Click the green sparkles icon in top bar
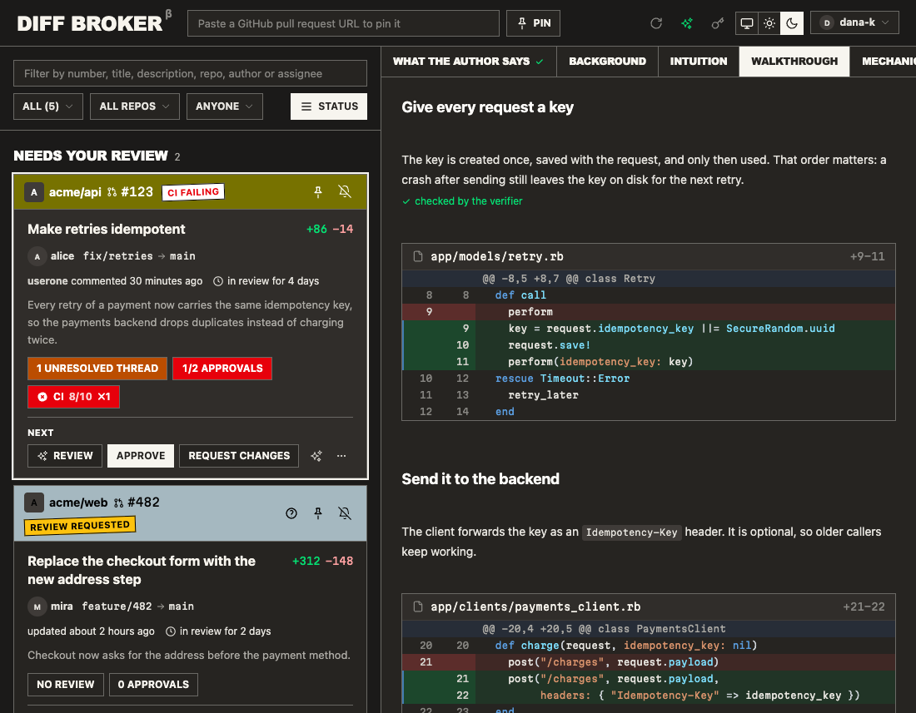The height and width of the screenshot is (713, 916). 687,23
